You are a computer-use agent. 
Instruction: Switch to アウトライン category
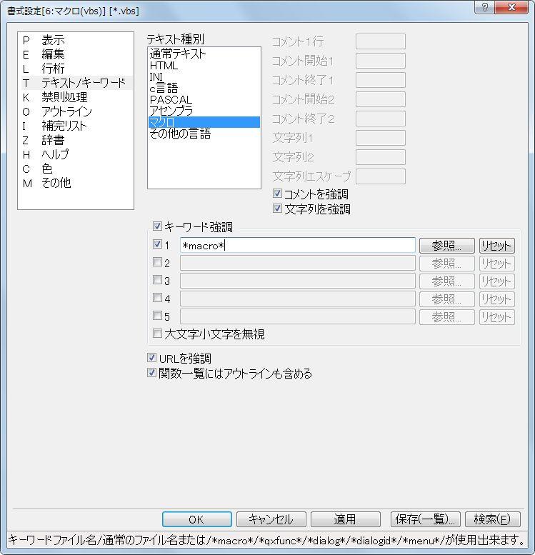(66, 112)
